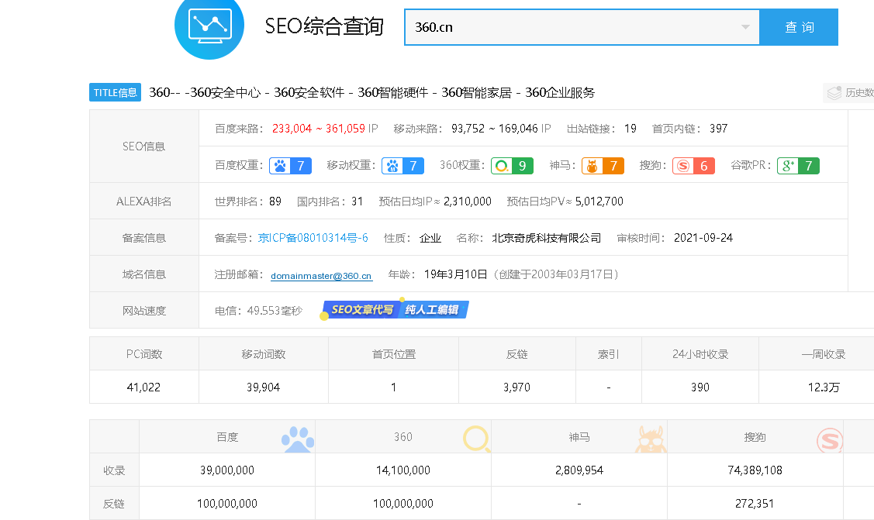Image resolution: width=874 pixels, height=520 pixels.
Task: Click the page title text starting 360-- -360安全中心
Action: click(371, 92)
